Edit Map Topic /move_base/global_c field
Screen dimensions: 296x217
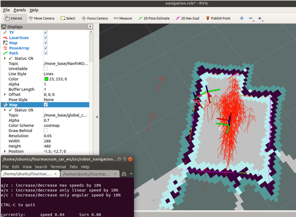coord(66,115)
